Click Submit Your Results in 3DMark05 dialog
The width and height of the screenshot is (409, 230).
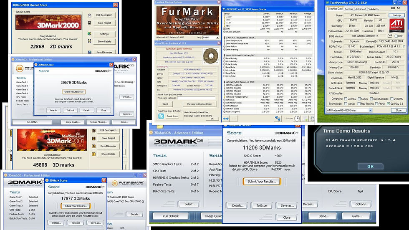76,206
